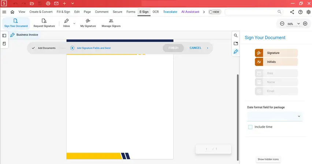This screenshot has height=164, width=312.
Task: Open My Signature tool
Action: pos(88,21)
